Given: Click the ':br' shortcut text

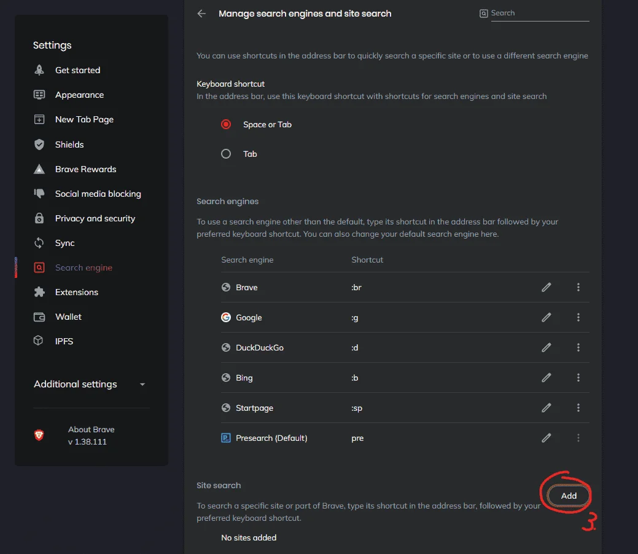Looking at the screenshot, I should 356,288.
